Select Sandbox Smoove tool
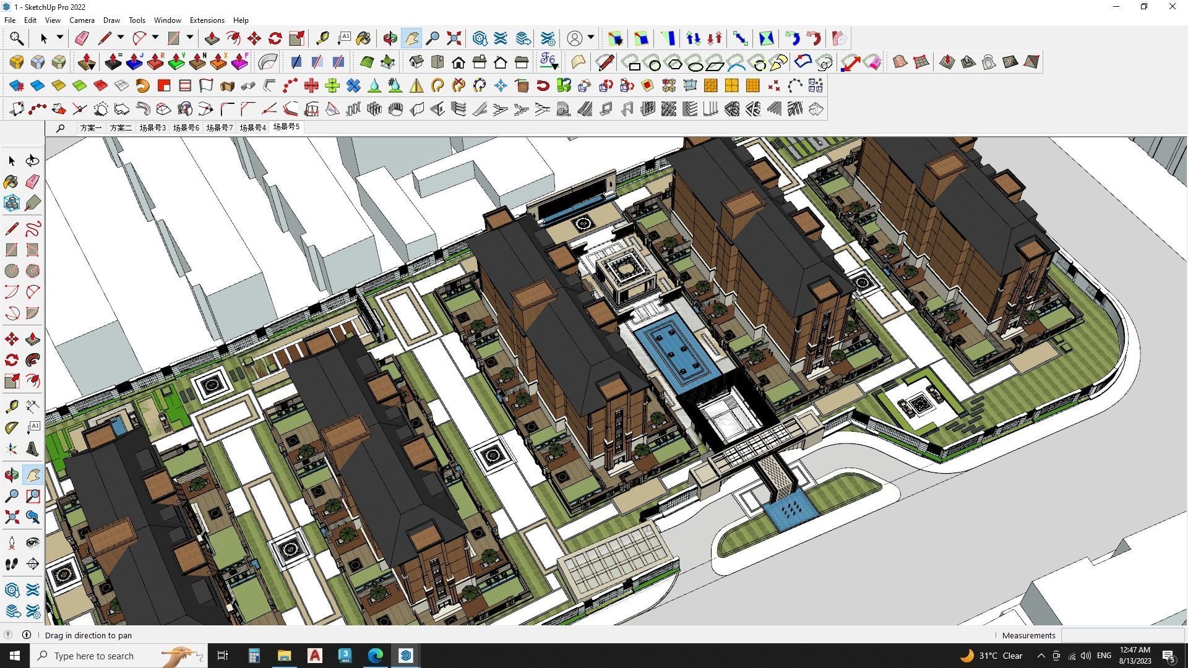 click(947, 62)
